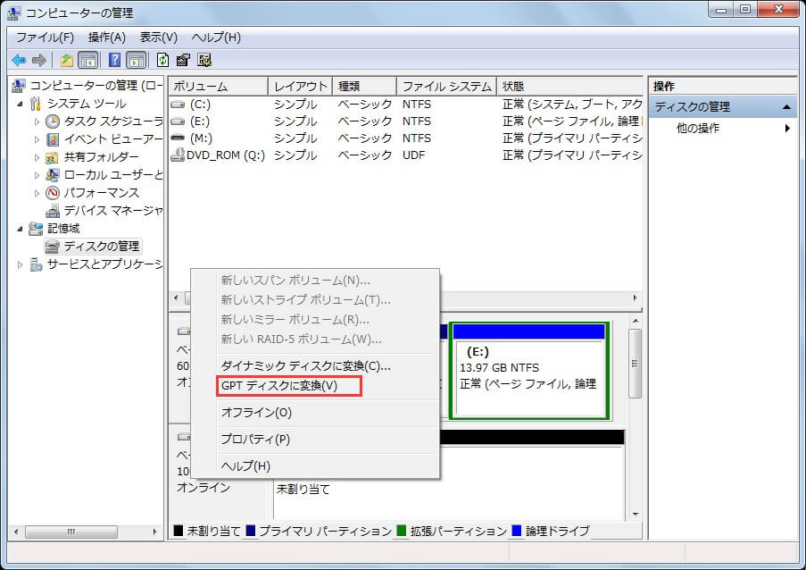Click the ファイル システム column header
806x570 pixels.
pyautogui.click(x=445, y=87)
